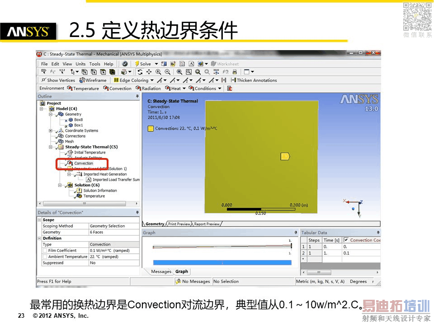Viewport: 434px width, 325px height.
Task: Click the blue timeline bar in Graph
Action: click(222, 263)
